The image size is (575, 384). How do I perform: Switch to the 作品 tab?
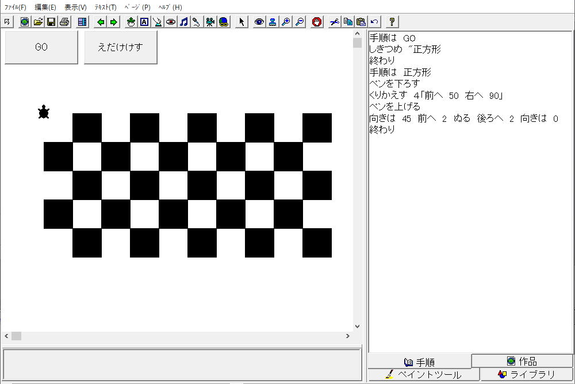522,361
